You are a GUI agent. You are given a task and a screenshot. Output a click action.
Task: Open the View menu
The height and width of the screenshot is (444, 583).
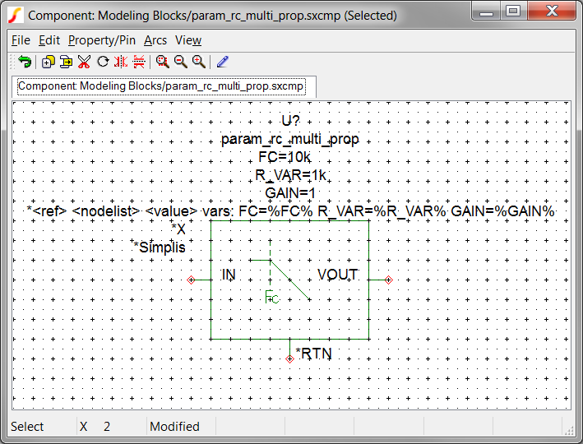[188, 40]
